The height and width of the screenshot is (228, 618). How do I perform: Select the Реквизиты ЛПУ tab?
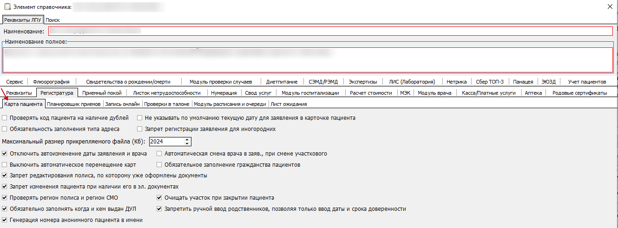[23, 20]
